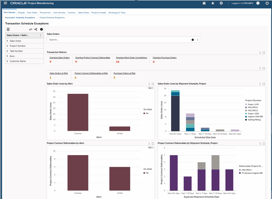Click Project Contract Deliverables at Risk link
This screenshot has width=272, height=199.
coord(91,73)
